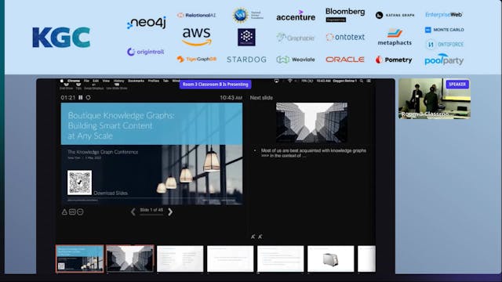The width and height of the screenshot is (502, 282).
Task: Open the more options ellipsis icon
Action: coord(80,211)
